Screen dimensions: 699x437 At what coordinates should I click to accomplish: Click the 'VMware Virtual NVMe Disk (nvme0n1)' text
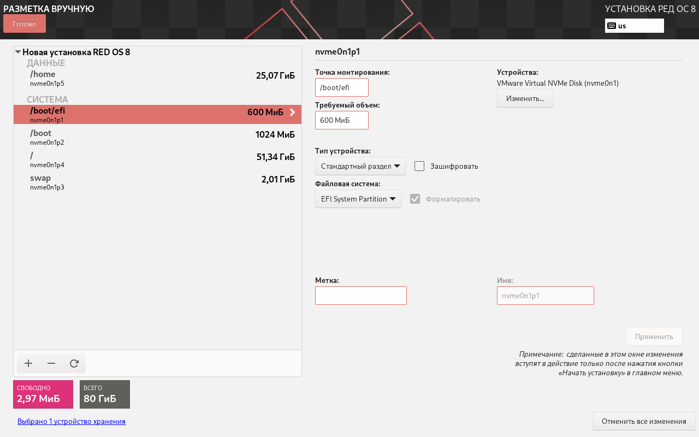click(558, 84)
